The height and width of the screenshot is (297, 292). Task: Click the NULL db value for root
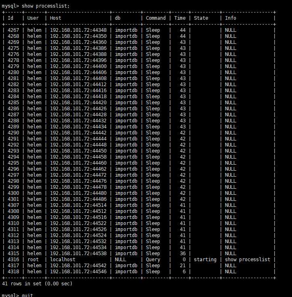point(121,260)
